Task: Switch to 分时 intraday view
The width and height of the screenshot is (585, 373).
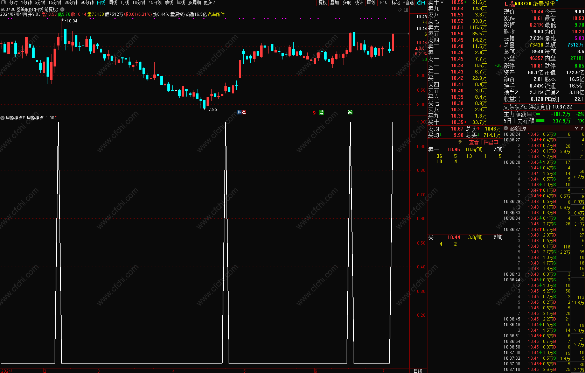Action: (x=13, y=2)
